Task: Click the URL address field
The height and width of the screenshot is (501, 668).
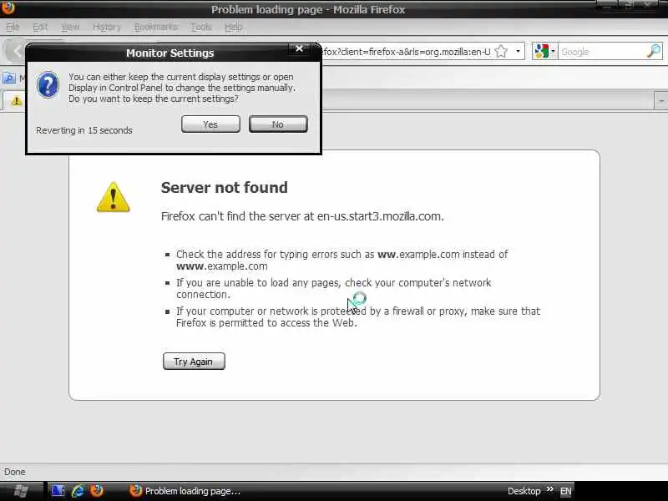Action: (406, 52)
